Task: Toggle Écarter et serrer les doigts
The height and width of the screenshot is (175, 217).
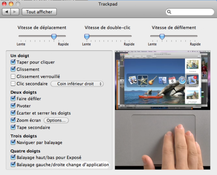Action: [13, 113]
